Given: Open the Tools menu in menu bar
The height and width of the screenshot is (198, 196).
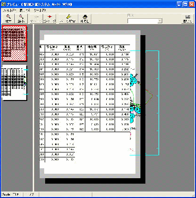Looking at the screenshot, I should (40, 10).
